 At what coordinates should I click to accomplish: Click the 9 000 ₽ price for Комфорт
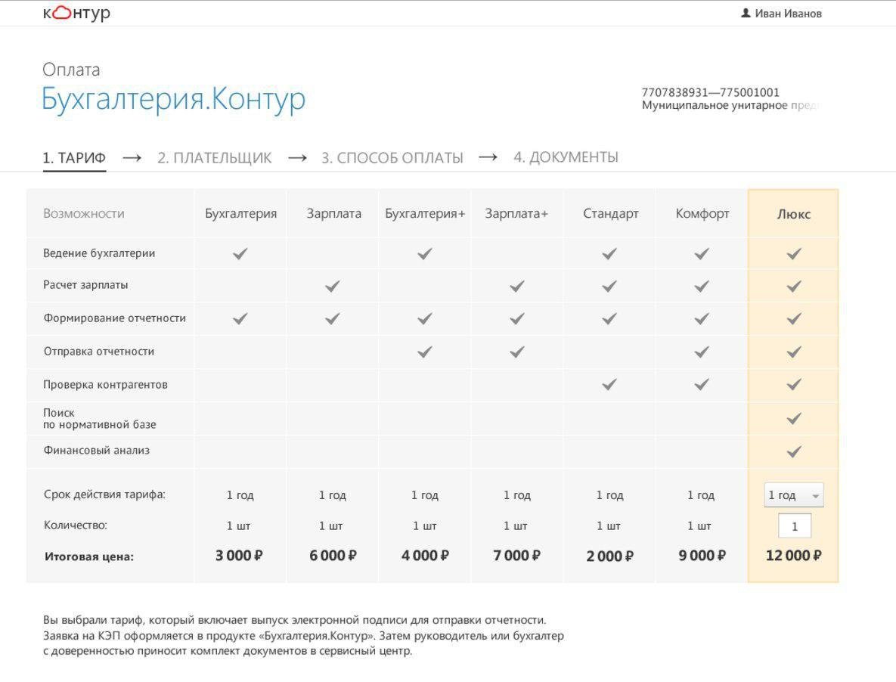tap(702, 555)
